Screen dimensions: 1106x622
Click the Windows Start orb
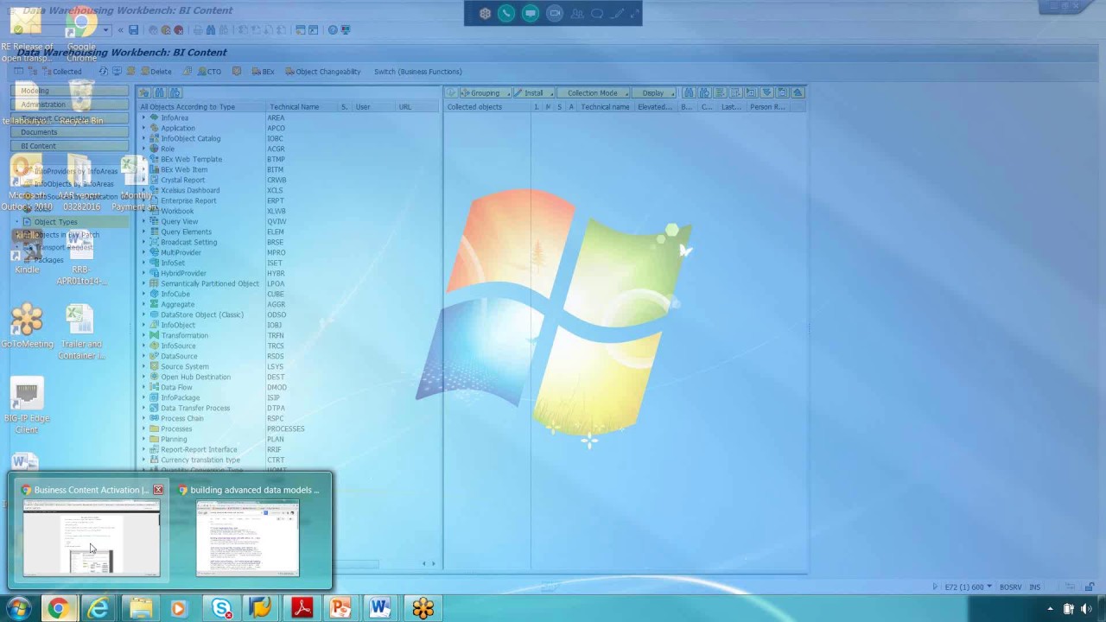pos(18,608)
